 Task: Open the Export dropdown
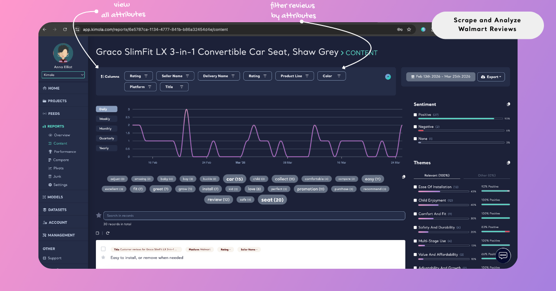(491, 77)
